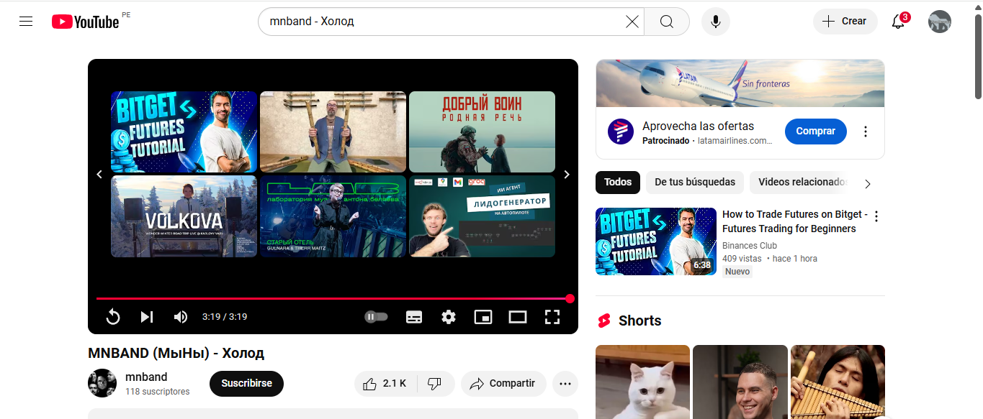Open the hamburger guide menu
The image size is (983, 419).
click(26, 22)
